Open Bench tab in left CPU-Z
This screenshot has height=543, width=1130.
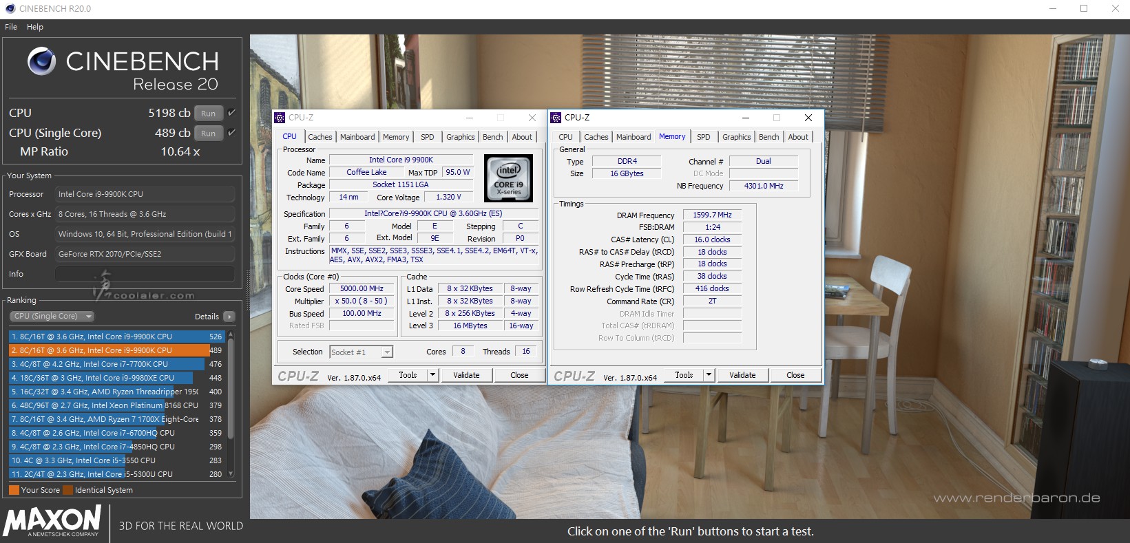coord(493,137)
